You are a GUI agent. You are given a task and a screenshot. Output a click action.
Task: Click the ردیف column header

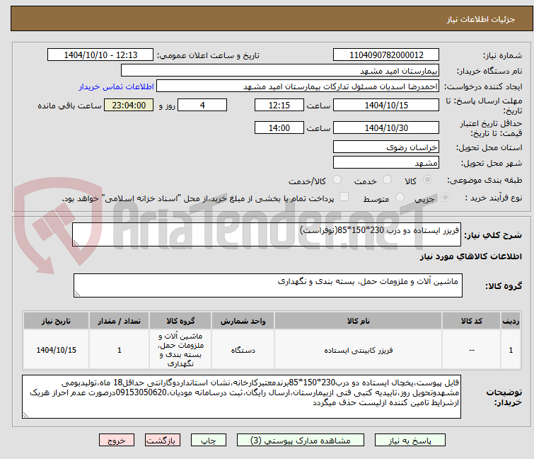tap(511, 321)
